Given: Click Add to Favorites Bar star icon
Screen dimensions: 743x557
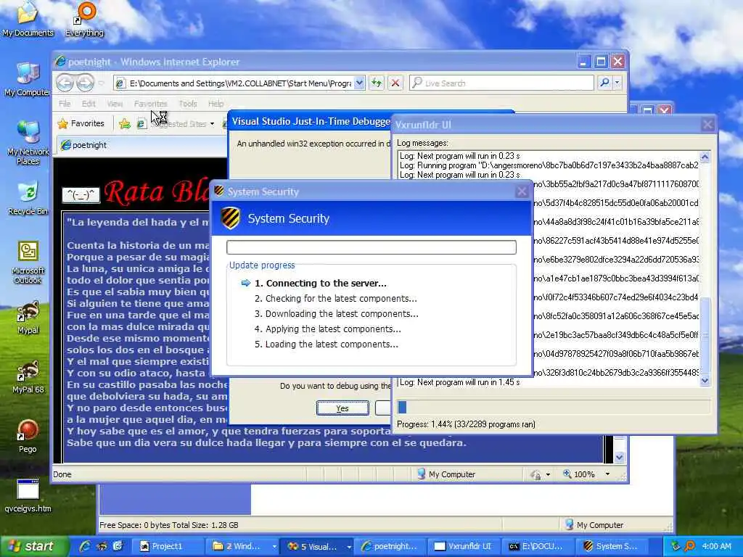Looking at the screenshot, I should pyautogui.click(x=125, y=123).
